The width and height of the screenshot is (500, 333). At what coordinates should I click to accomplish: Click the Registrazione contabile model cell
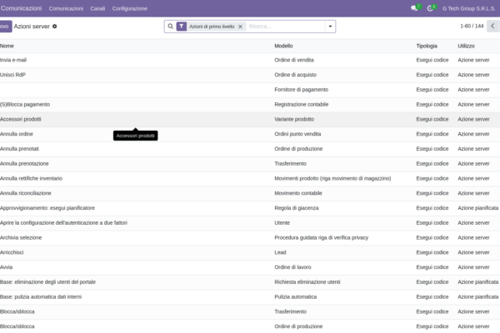point(302,105)
